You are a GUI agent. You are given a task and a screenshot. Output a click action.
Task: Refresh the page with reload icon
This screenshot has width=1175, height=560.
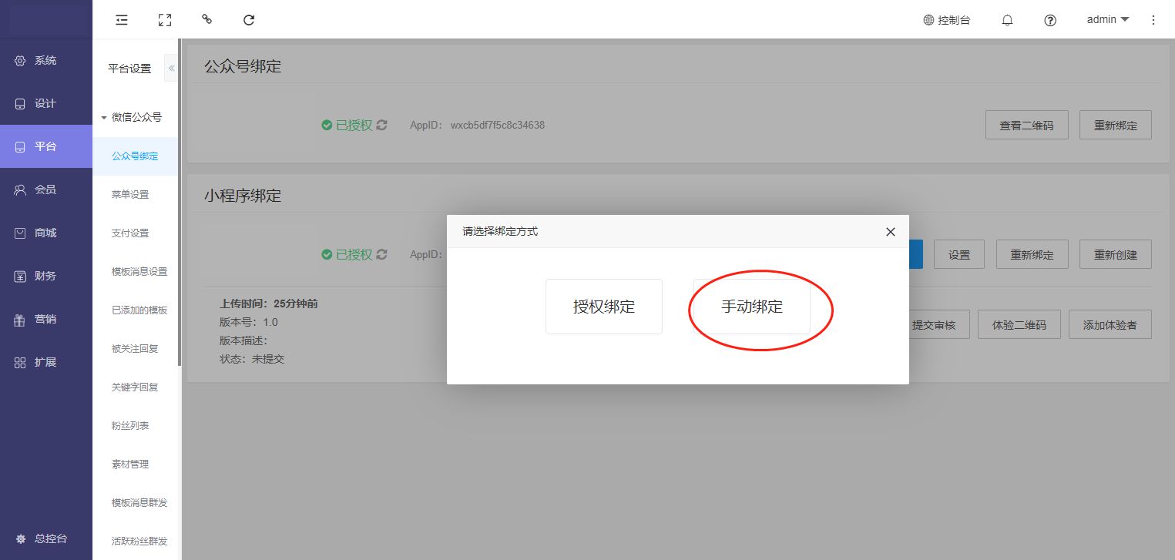pyautogui.click(x=249, y=20)
